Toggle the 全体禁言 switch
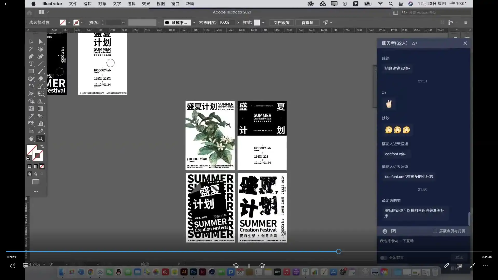498x280 pixels. point(383,258)
